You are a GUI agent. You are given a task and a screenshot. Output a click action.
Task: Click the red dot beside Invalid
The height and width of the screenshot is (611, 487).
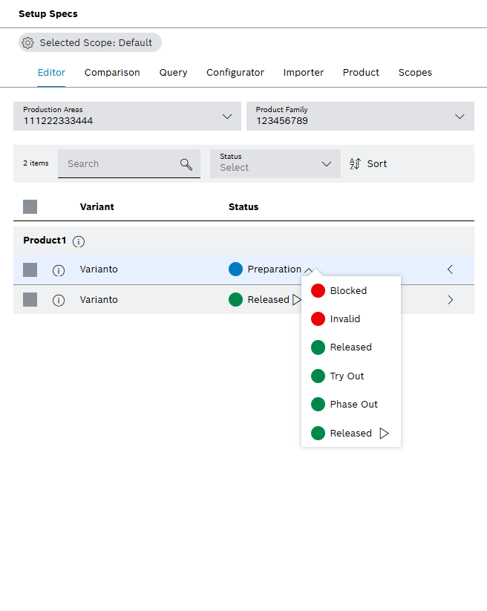click(x=319, y=318)
